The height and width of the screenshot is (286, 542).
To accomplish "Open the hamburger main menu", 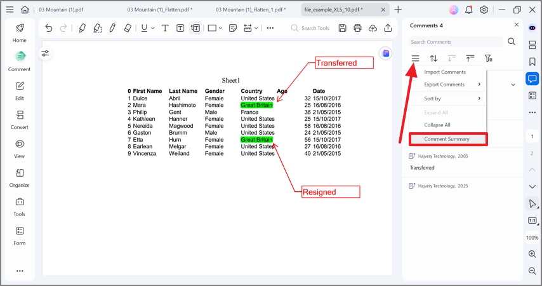I will tap(10, 10).
